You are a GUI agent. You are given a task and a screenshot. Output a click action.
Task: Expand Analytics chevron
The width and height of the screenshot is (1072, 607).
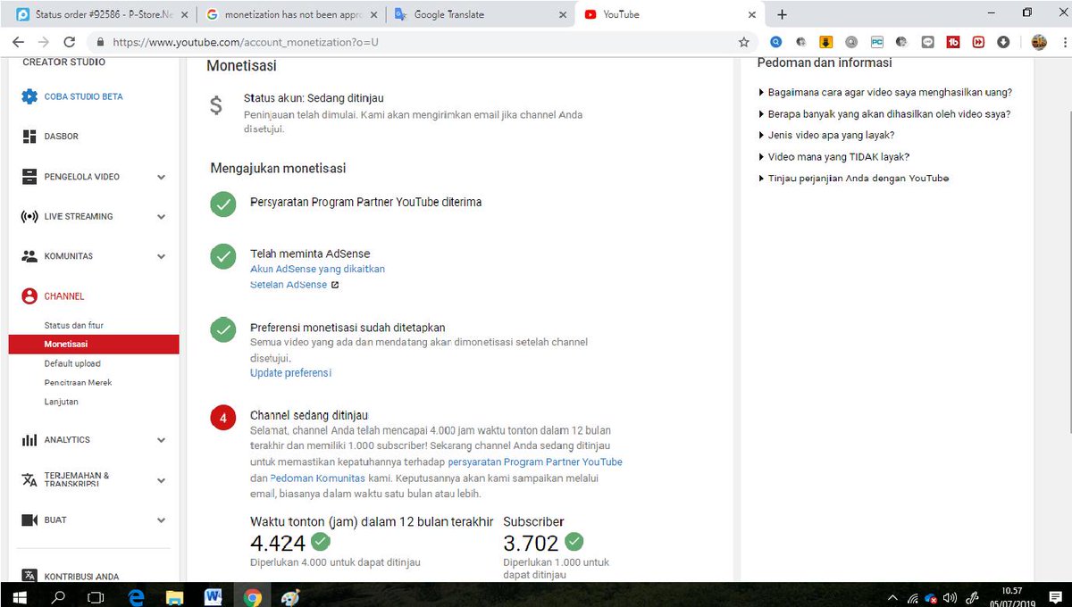point(161,440)
